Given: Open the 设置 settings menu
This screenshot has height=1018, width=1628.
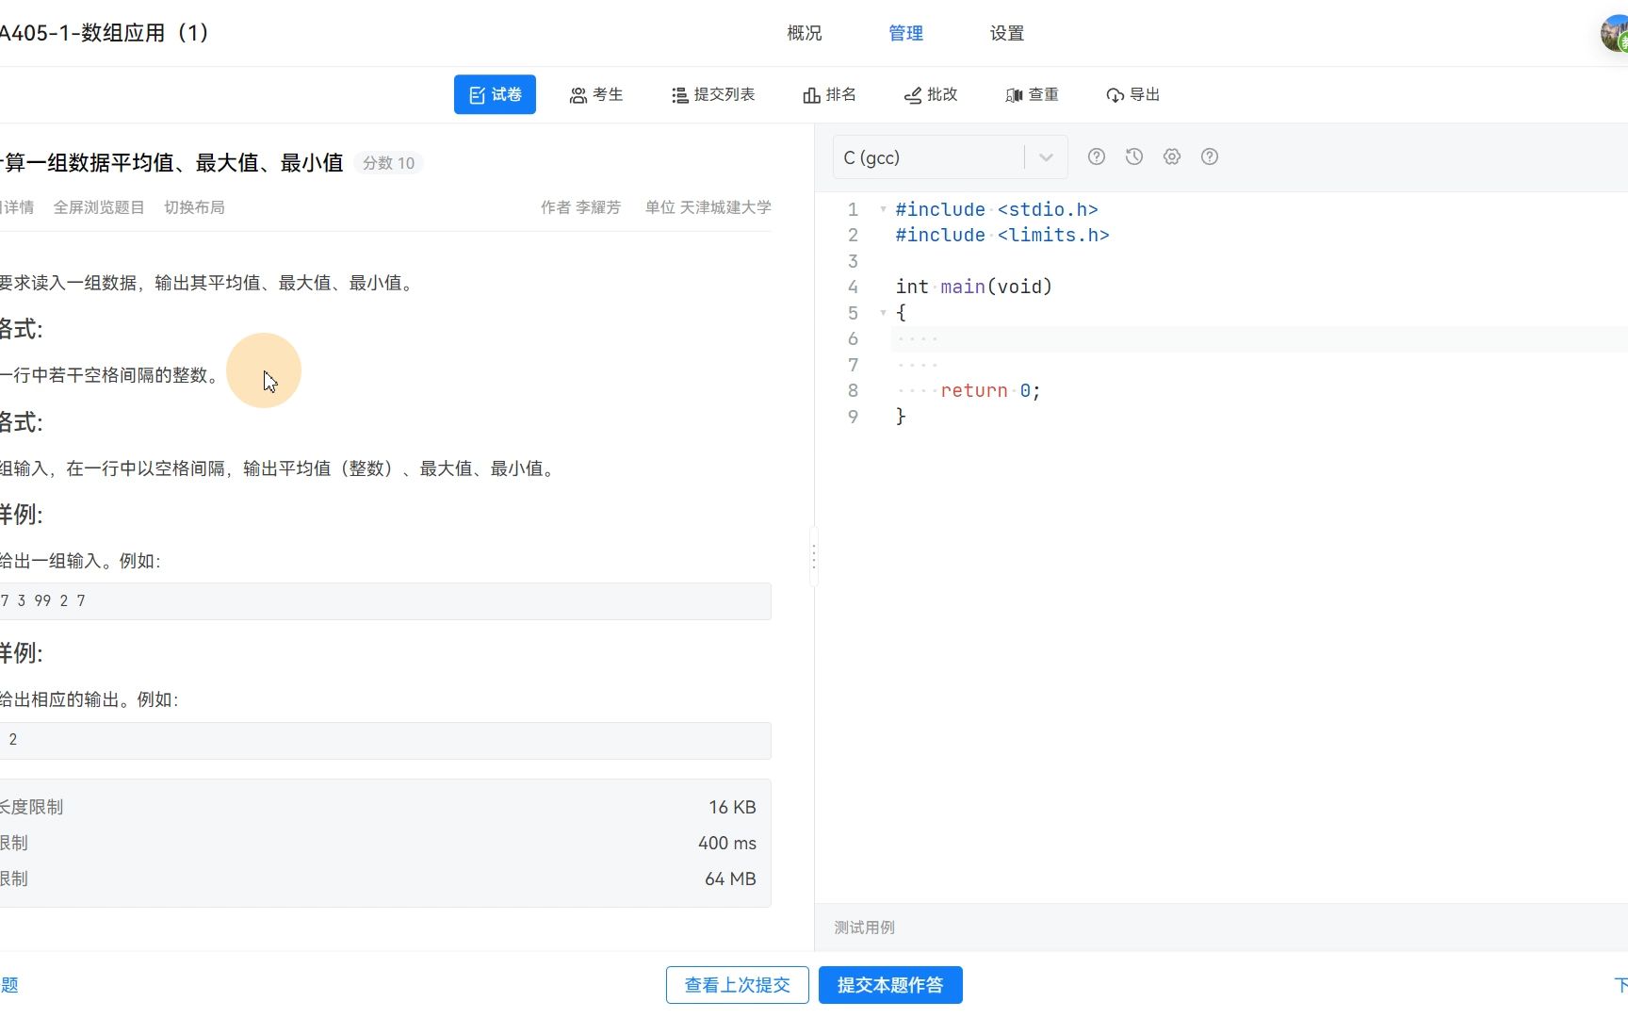Looking at the screenshot, I should (1005, 33).
